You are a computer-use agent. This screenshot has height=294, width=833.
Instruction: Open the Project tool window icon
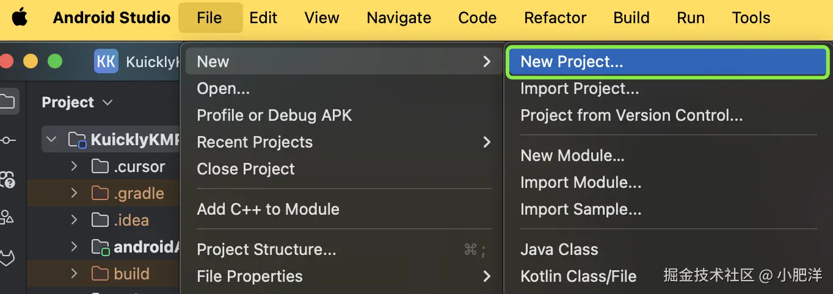click(7, 101)
